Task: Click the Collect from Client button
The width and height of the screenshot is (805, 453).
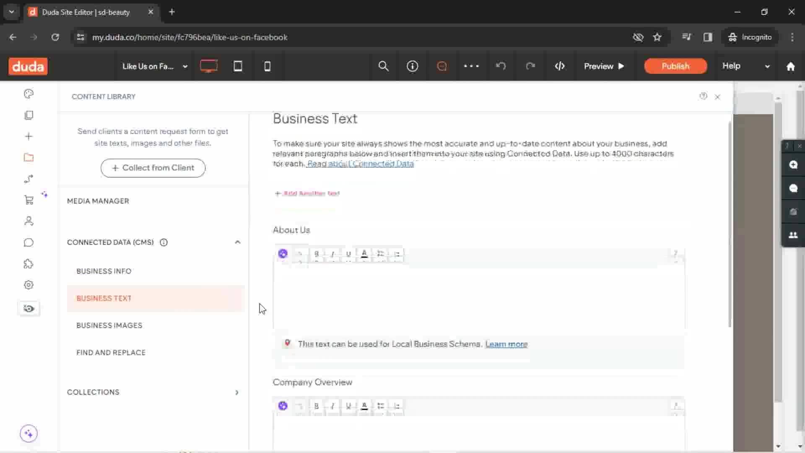Action: pyautogui.click(x=153, y=168)
